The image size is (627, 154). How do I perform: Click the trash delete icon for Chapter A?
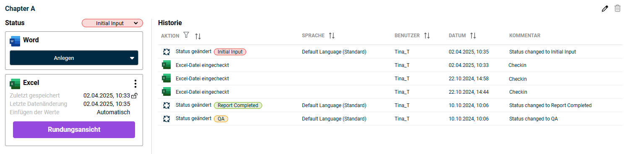[x=617, y=8]
